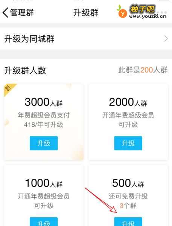
Task: Select the 500人群 card
Action: (x=128, y=196)
